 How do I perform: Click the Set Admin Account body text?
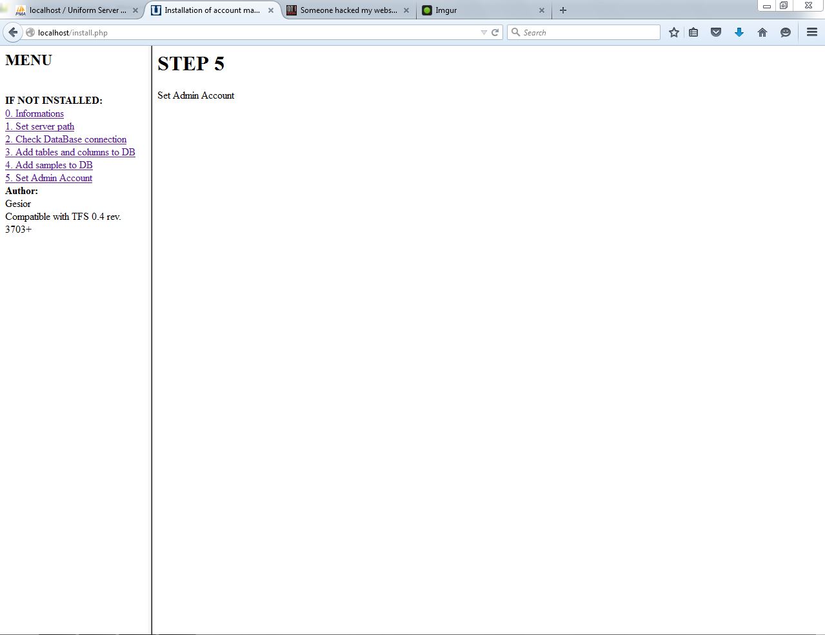coord(195,95)
